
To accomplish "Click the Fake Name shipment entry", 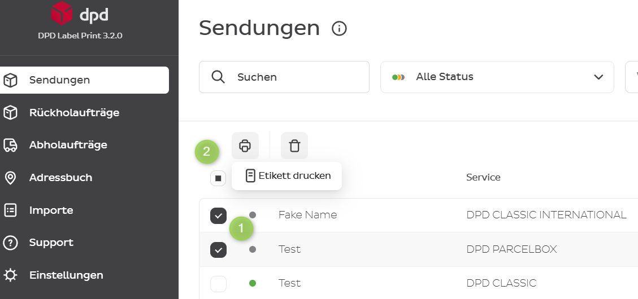I will click(307, 215).
